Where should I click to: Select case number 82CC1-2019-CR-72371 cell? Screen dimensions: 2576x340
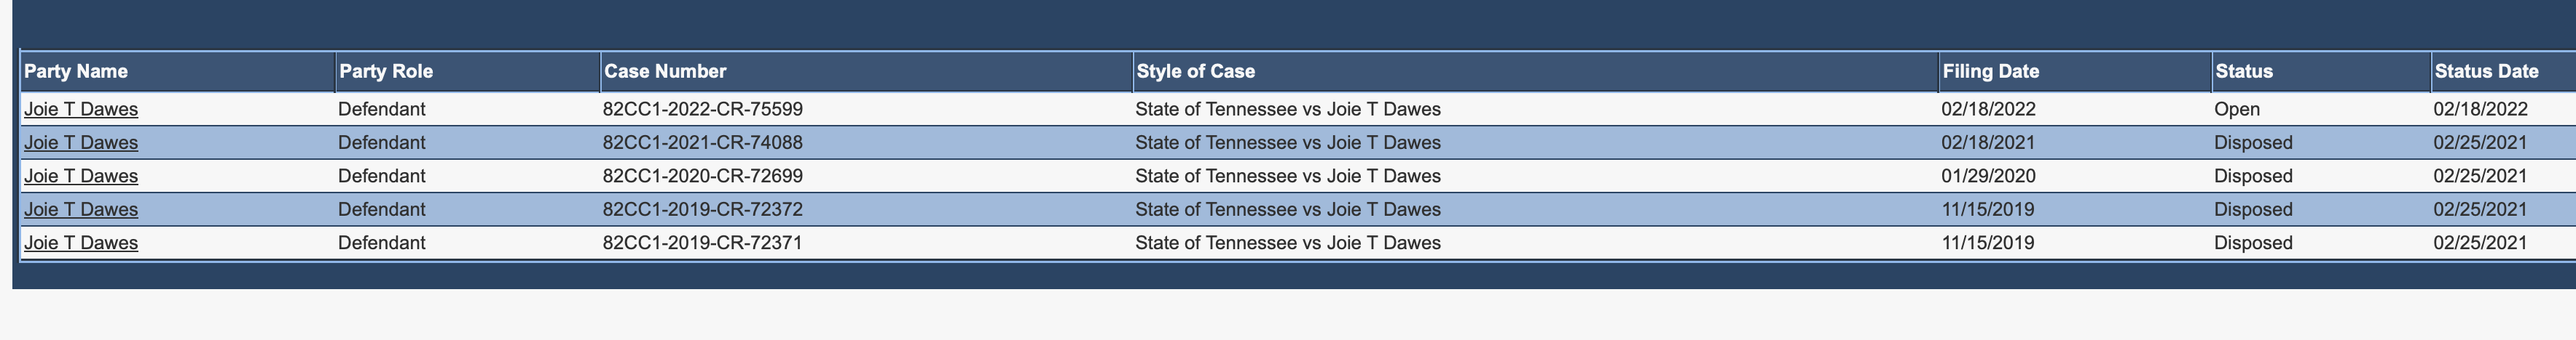click(866, 243)
